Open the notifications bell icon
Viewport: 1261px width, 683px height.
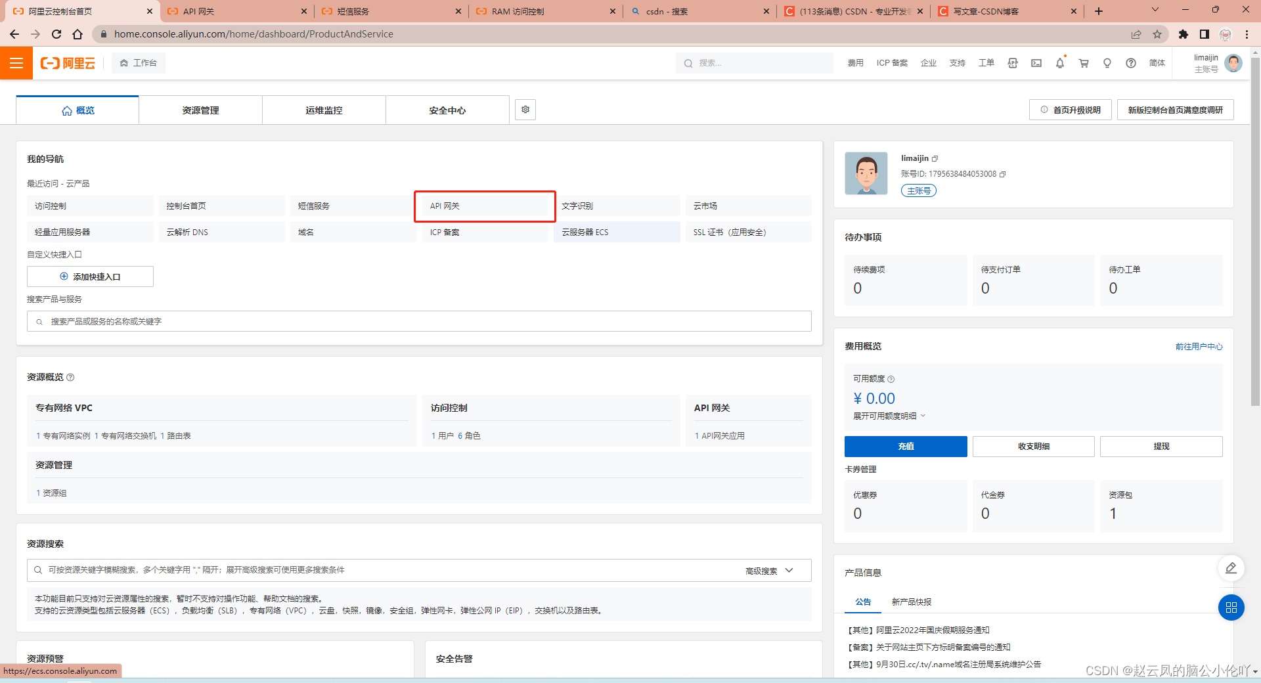(x=1060, y=63)
